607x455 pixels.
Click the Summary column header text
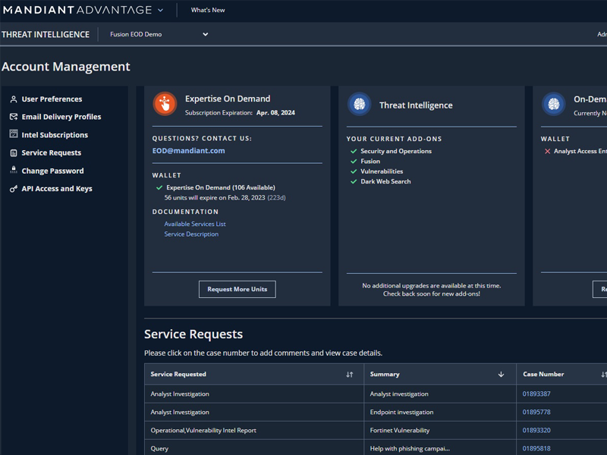[385, 374]
